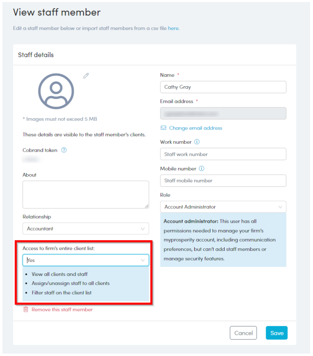The image size is (313, 356).
Task: Click Remove this staff member link
Action: click(62, 309)
